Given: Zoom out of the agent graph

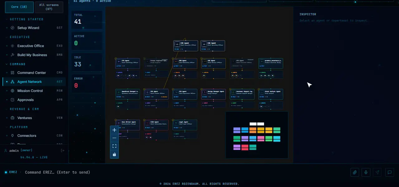Looking at the screenshot, I should tap(114, 138).
